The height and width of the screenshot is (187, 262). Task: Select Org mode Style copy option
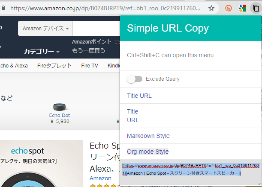click(148, 152)
